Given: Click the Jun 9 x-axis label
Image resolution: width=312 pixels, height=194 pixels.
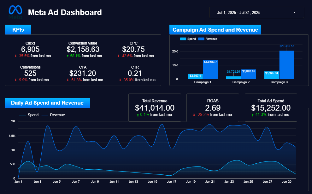Looking at the screenshot, I should (x=95, y=182).
